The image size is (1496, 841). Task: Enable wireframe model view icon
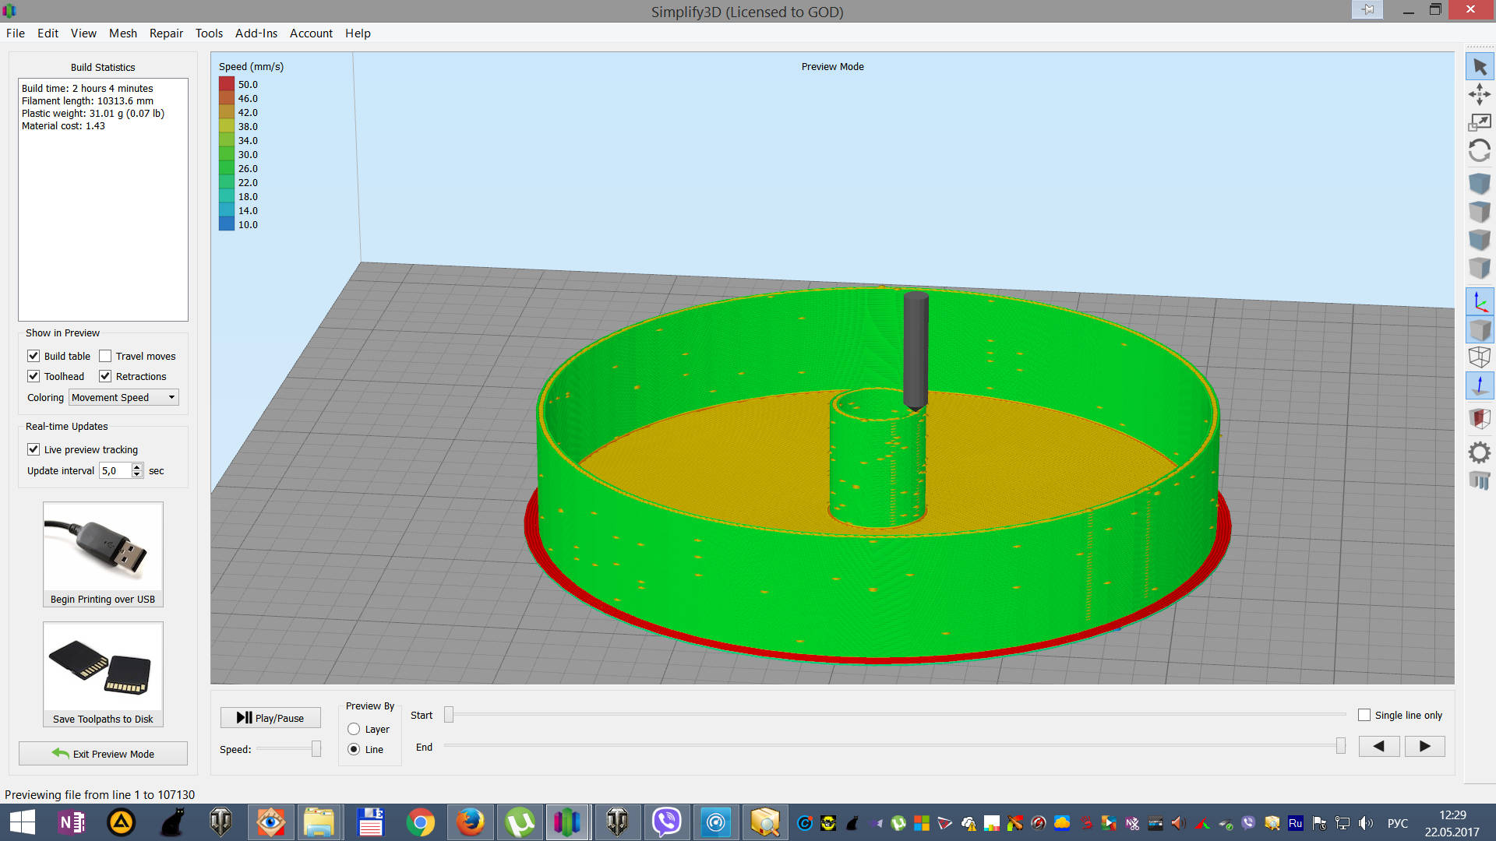coord(1479,357)
